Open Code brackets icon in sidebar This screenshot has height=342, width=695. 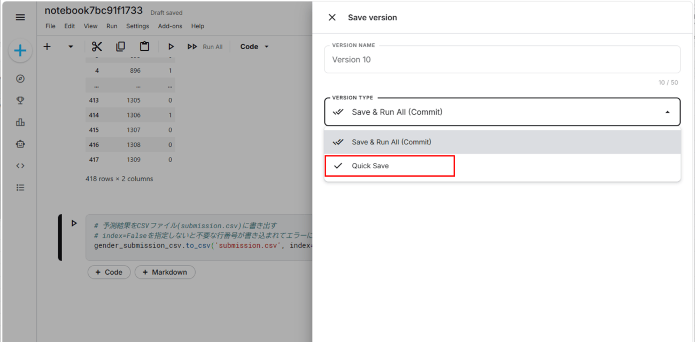pos(20,166)
